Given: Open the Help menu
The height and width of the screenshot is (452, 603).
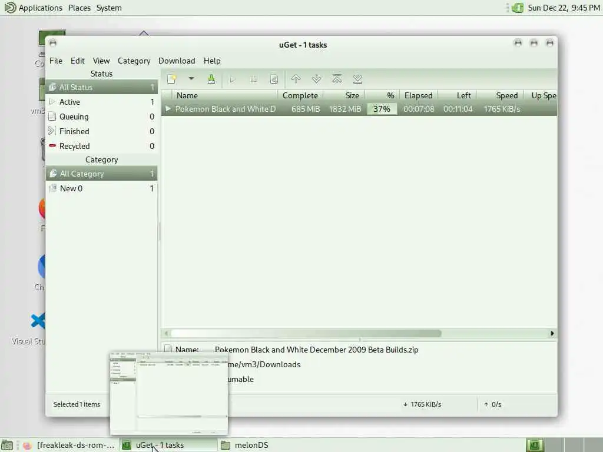Looking at the screenshot, I should 212,61.
